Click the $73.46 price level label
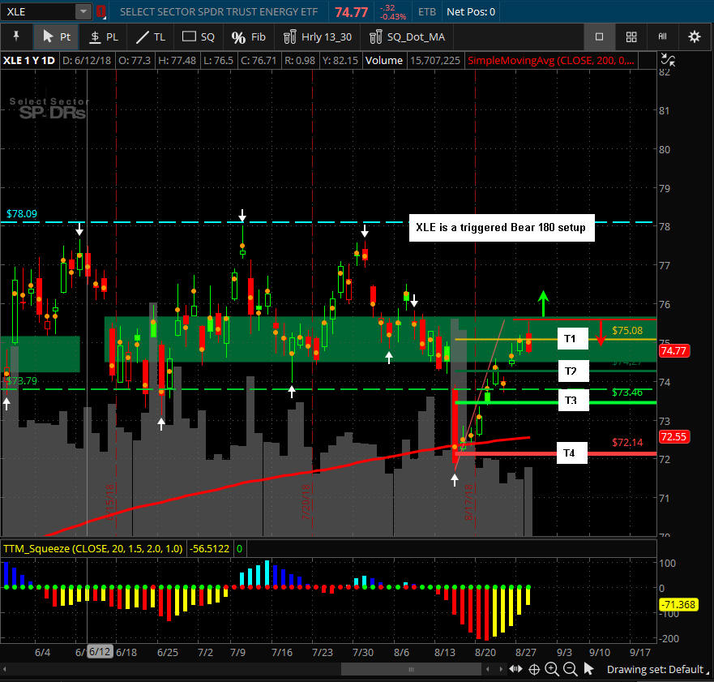The height and width of the screenshot is (682, 714). [x=627, y=392]
